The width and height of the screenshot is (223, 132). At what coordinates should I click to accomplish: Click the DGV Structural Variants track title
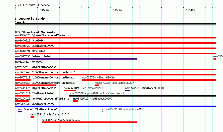(35, 32)
